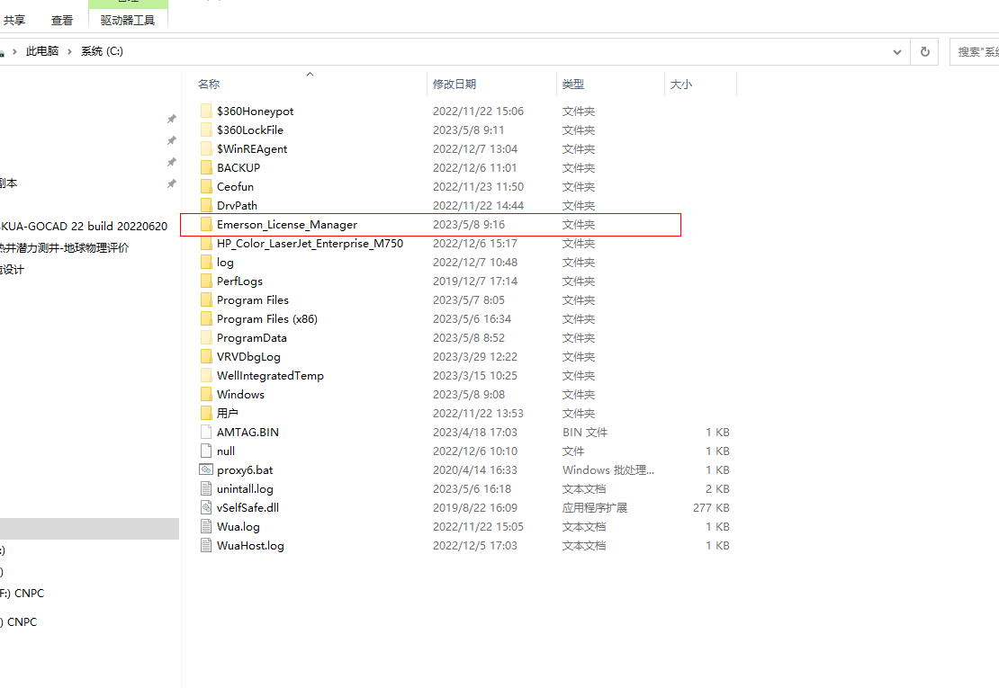Collapse the sort arrow above the name column
The height and width of the screenshot is (688, 999).
click(x=310, y=75)
